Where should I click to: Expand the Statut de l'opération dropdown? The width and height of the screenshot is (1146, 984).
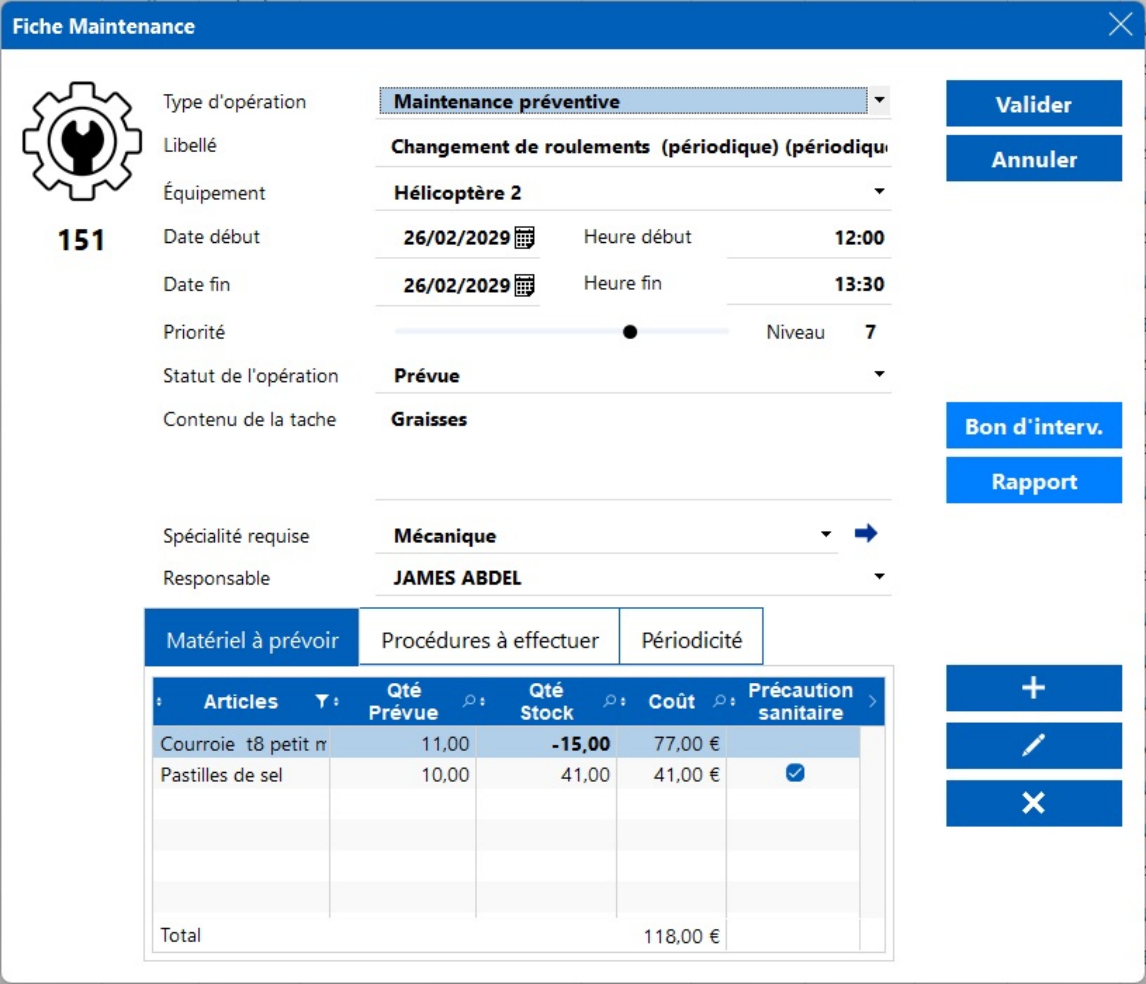[879, 374]
